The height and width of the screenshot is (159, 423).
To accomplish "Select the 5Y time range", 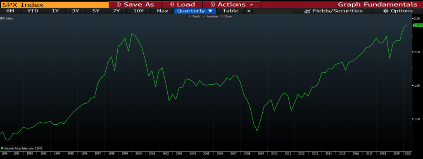I will point(96,11).
